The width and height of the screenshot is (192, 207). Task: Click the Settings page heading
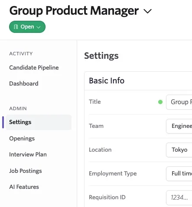[x=101, y=56]
